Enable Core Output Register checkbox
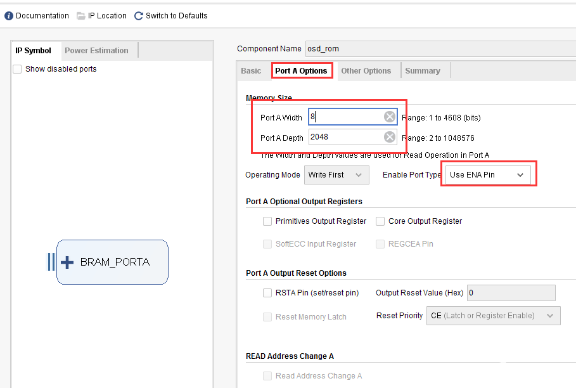The image size is (576, 388). (x=380, y=221)
